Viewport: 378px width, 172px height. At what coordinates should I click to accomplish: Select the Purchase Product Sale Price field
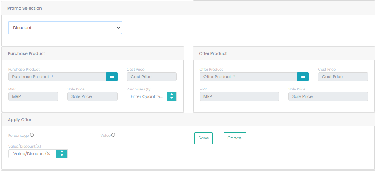click(x=93, y=96)
